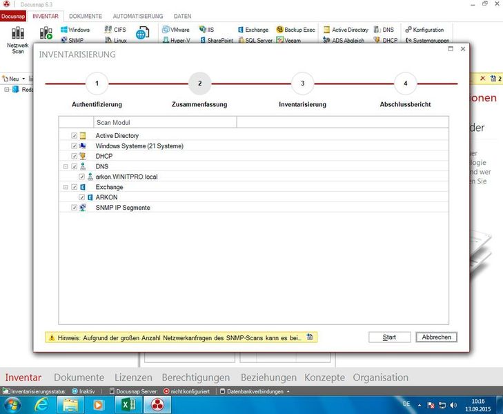Click the volume icon in system tray
The width and height of the screenshot is (503, 414).
(453, 405)
